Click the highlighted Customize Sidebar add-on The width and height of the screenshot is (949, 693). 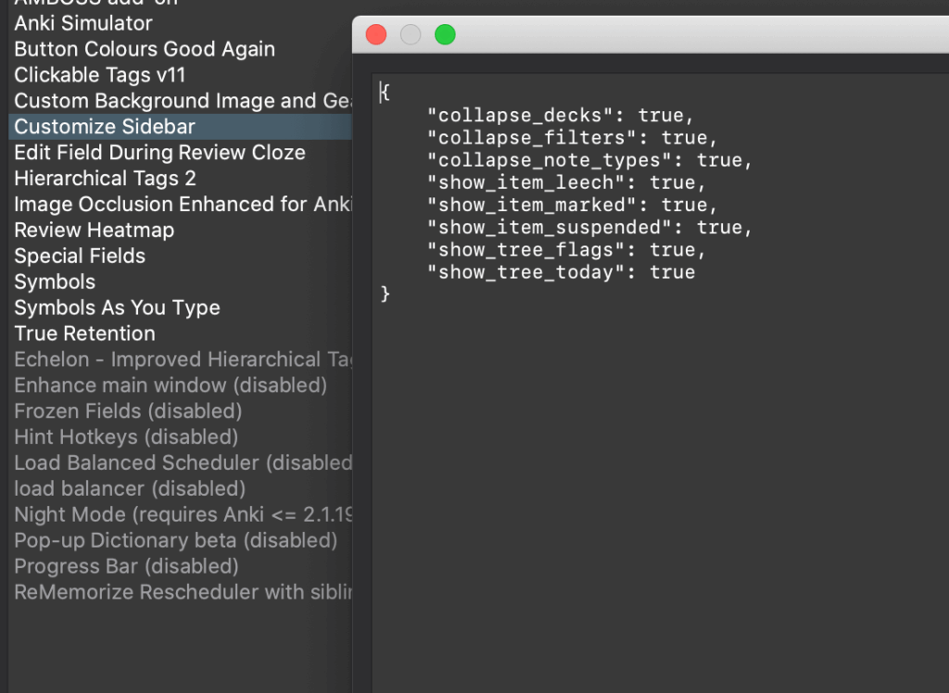point(181,127)
